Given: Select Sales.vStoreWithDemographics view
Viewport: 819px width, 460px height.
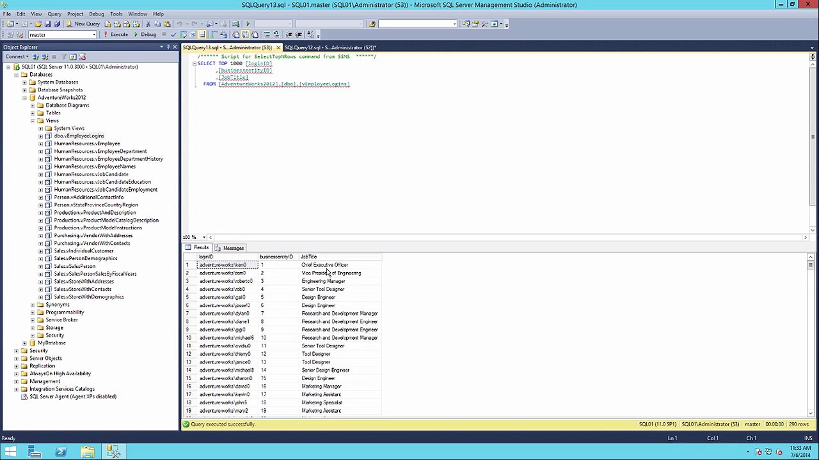Looking at the screenshot, I should (89, 297).
